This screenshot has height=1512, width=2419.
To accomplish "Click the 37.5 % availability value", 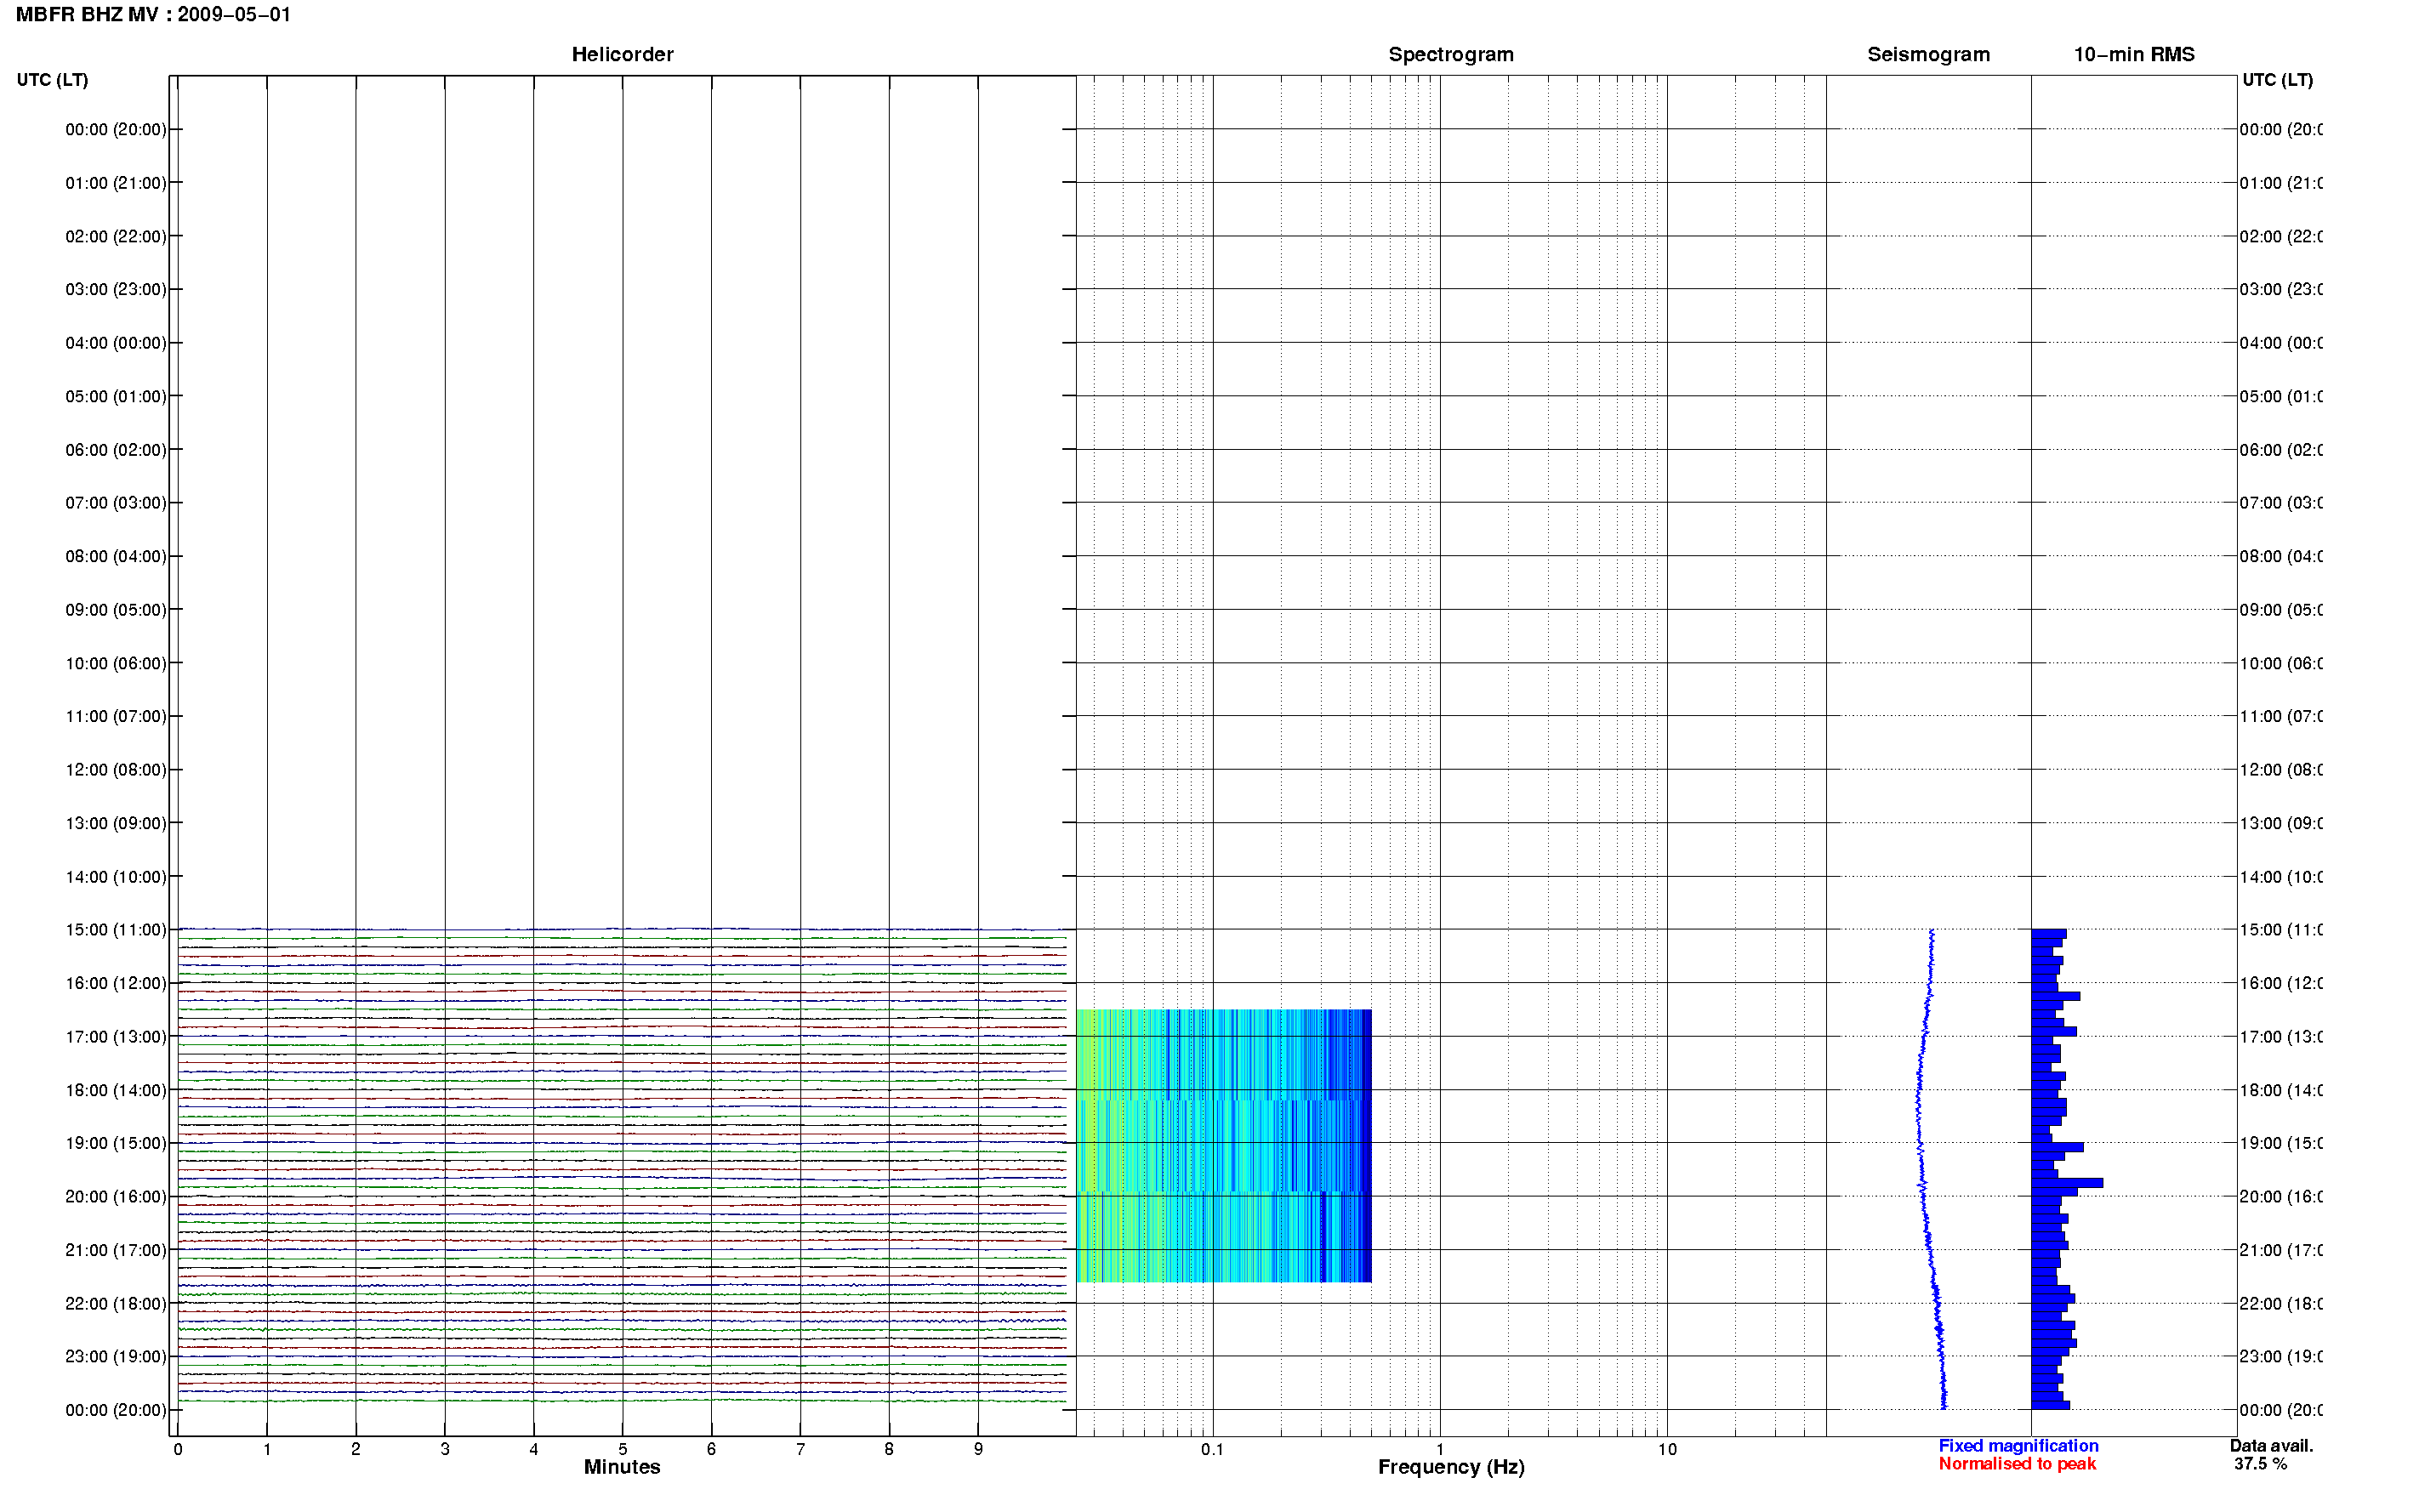I will (x=2260, y=1464).
